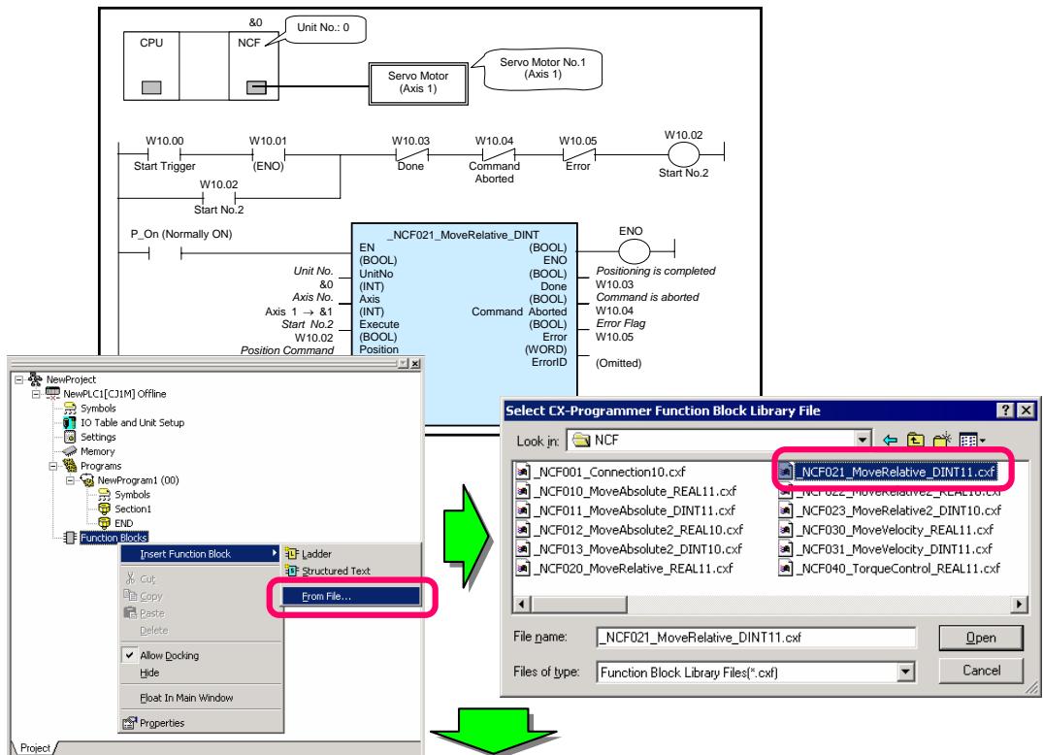Image resolution: width=1043 pixels, height=755 pixels.
Task: Click Hide in context menu
Action: tap(200, 673)
